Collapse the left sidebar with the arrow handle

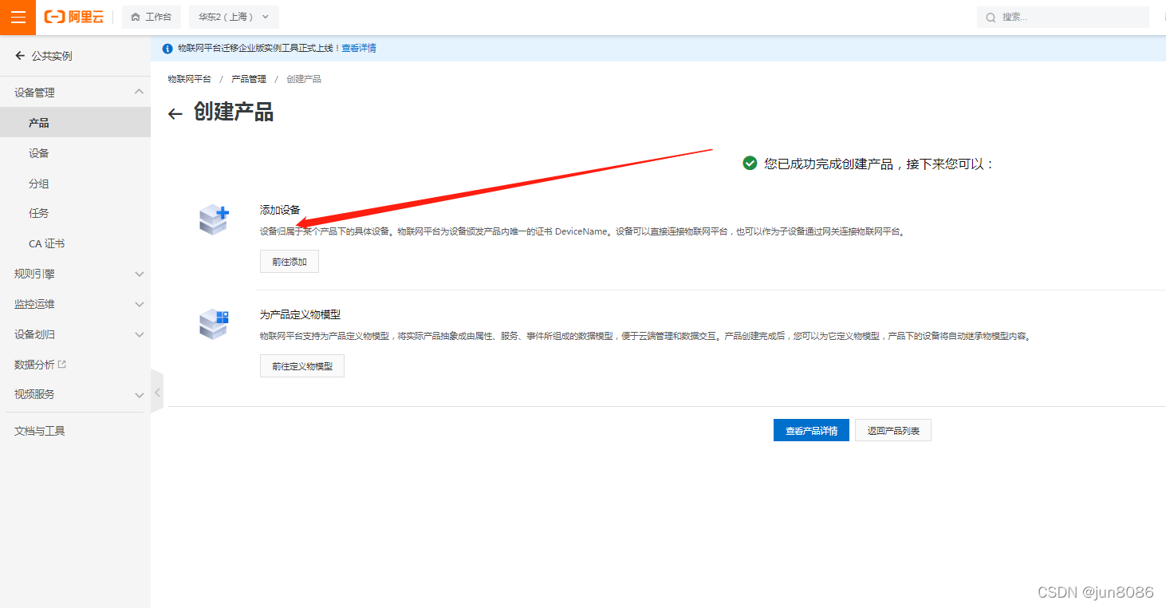coord(156,391)
